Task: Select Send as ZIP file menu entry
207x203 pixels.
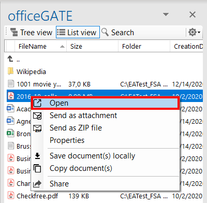Action: pos(76,128)
